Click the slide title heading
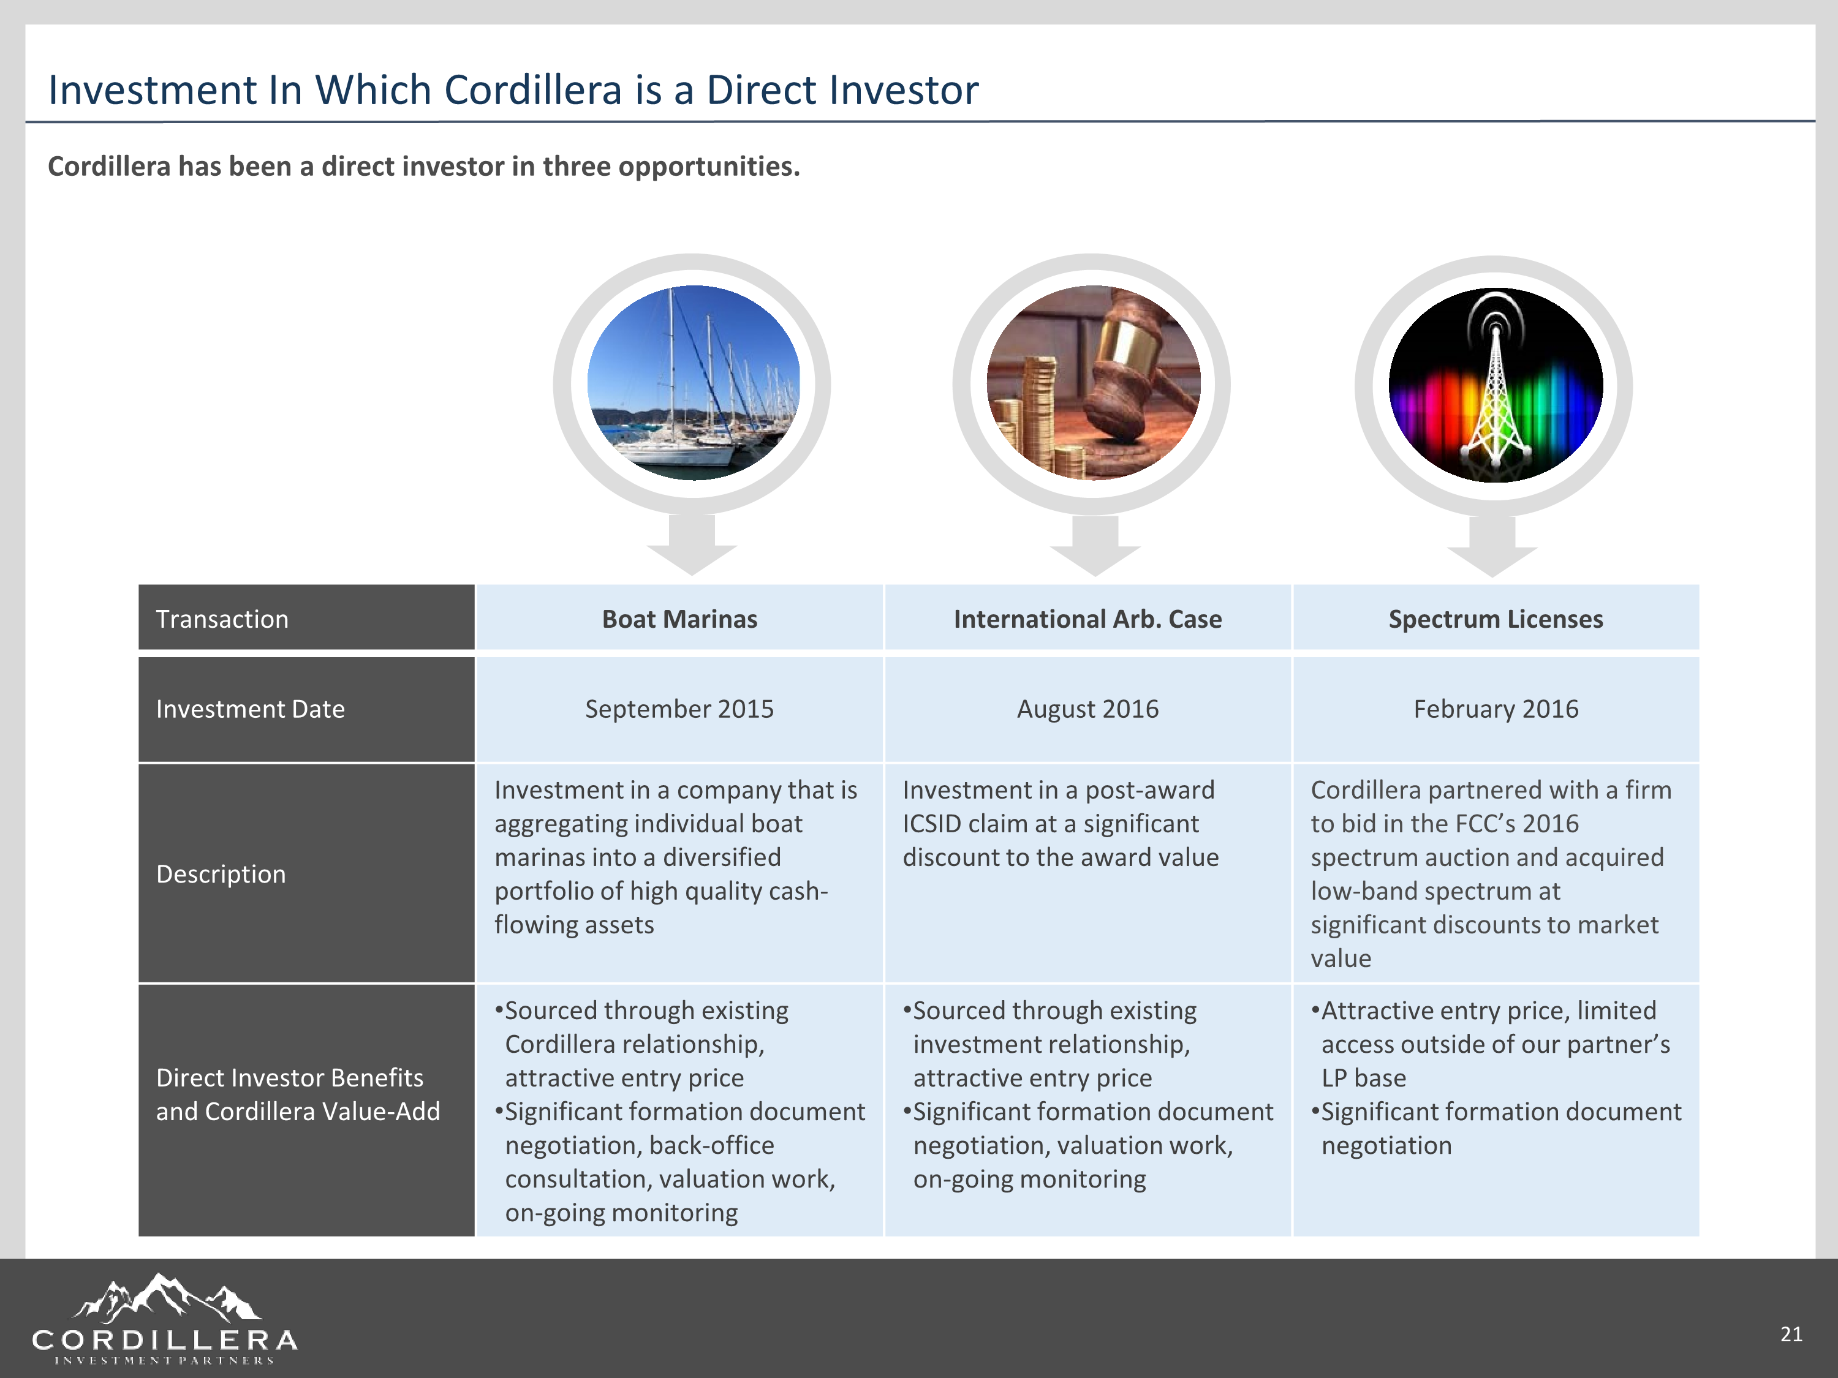The image size is (1838, 1378). coord(513,89)
